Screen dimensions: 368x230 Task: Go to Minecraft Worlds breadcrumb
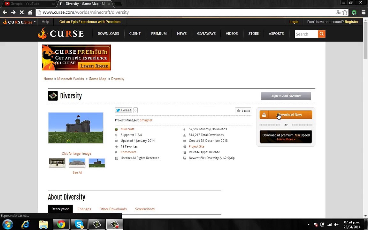(70, 79)
